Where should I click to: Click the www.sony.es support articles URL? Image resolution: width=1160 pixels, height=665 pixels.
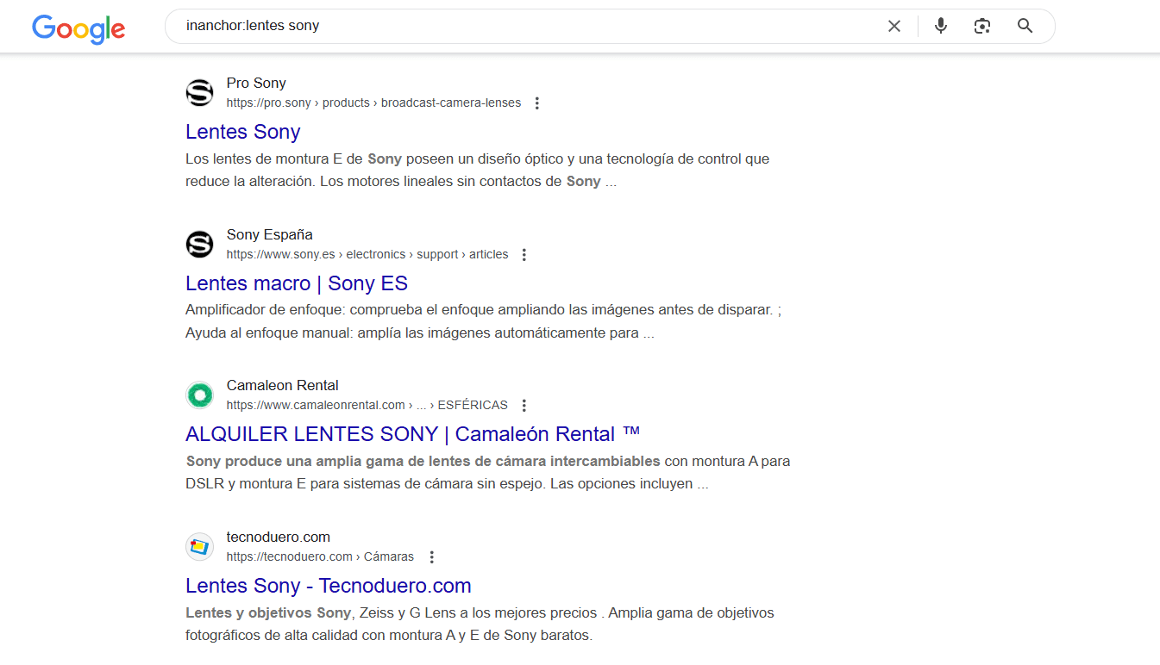click(x=367, y=255)
